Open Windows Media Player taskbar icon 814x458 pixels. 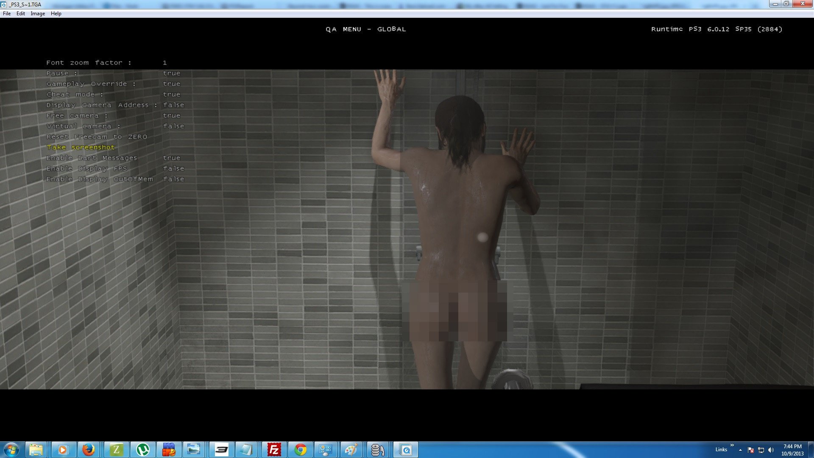point(62,450)
